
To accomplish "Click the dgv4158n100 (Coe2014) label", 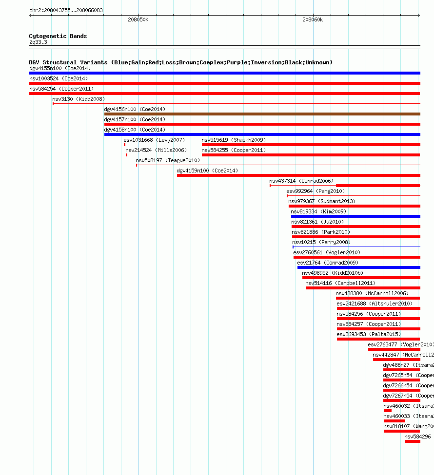I will pyautogui.click(x=135, y=130).
